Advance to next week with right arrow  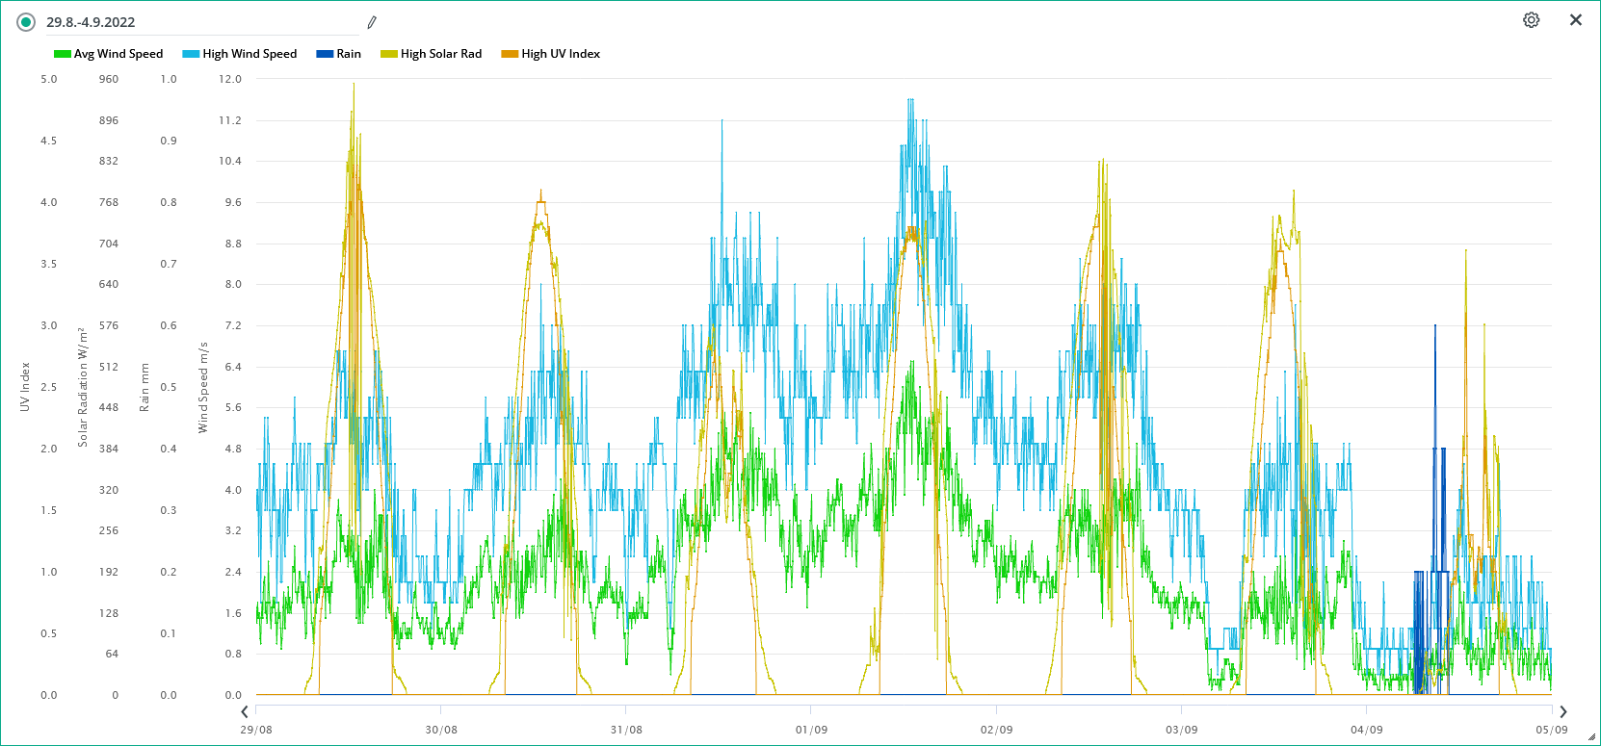[x=1562, y=711]
